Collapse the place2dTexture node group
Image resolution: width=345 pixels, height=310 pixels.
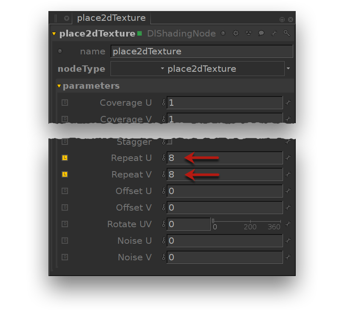tap(54, 34)
